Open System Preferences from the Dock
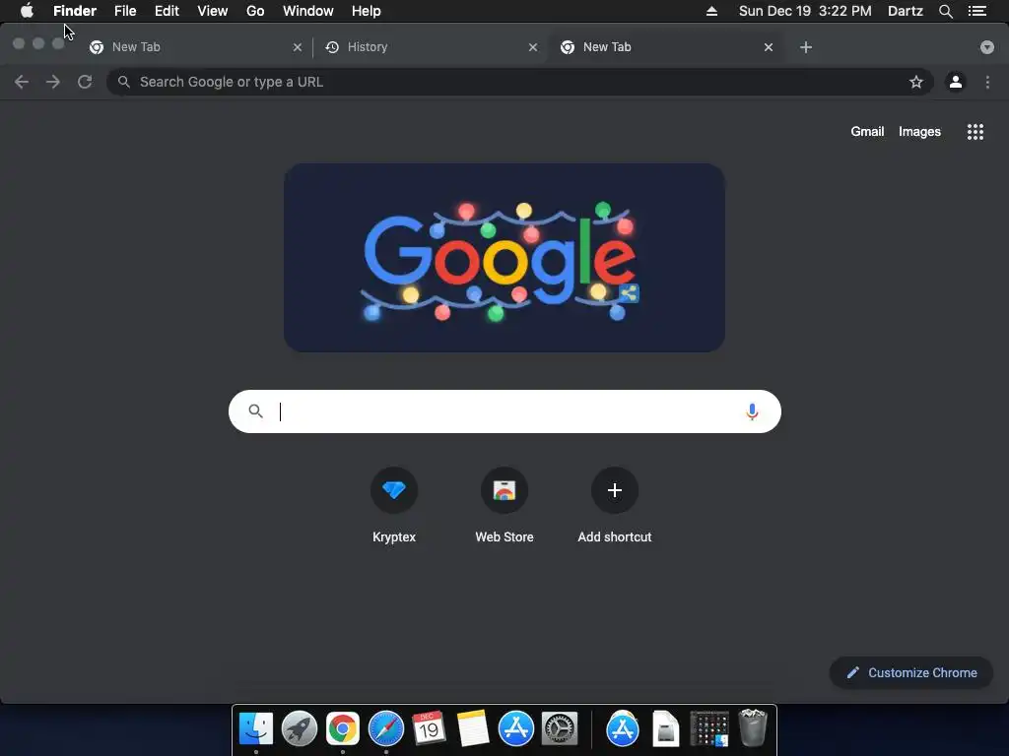 pyautogui.click(x=560, y=729)
